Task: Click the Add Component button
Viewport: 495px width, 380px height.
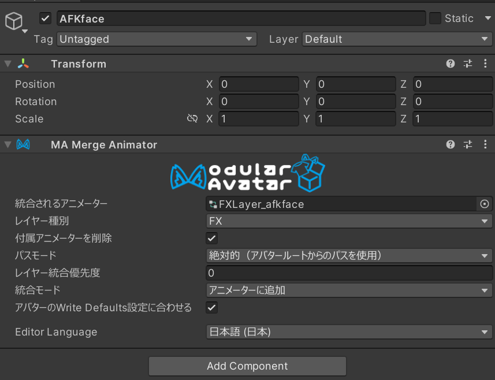Action: click(247, 366)
